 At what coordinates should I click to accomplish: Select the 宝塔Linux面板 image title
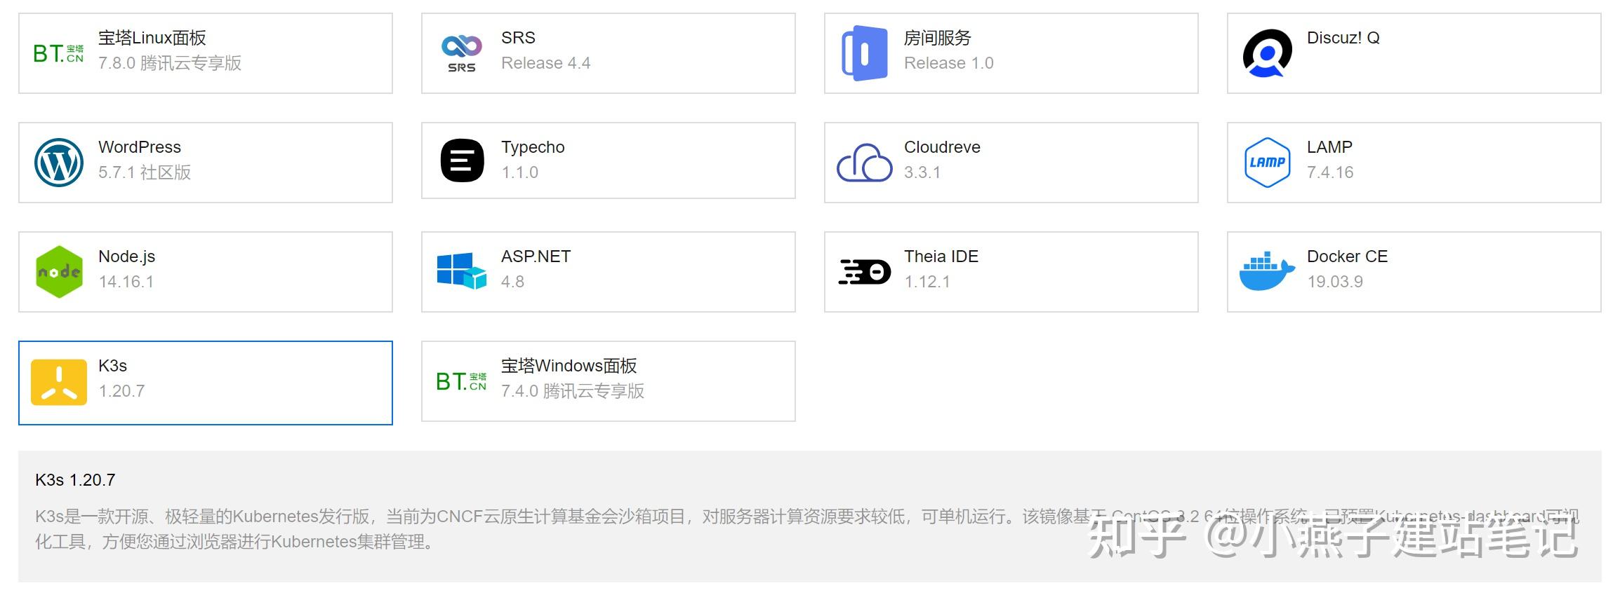152,38
